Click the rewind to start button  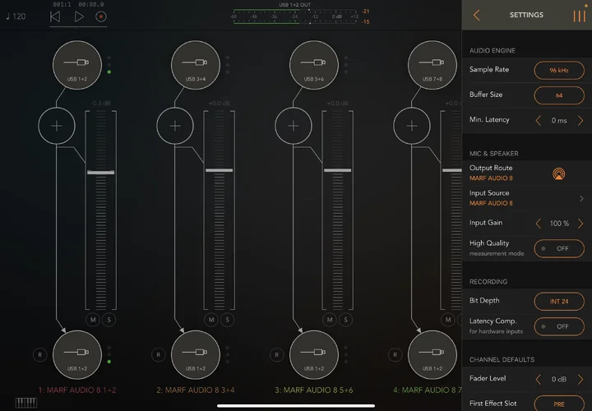(x=55, y=16)
